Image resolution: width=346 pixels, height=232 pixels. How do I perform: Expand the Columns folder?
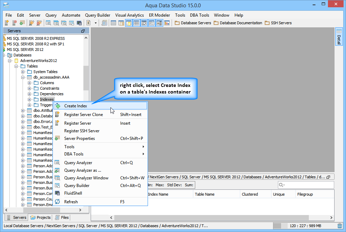29,83
